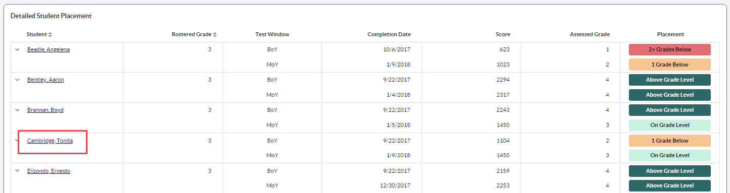Sort by Student column arrows
730x193 pixels.
[50, 35]
